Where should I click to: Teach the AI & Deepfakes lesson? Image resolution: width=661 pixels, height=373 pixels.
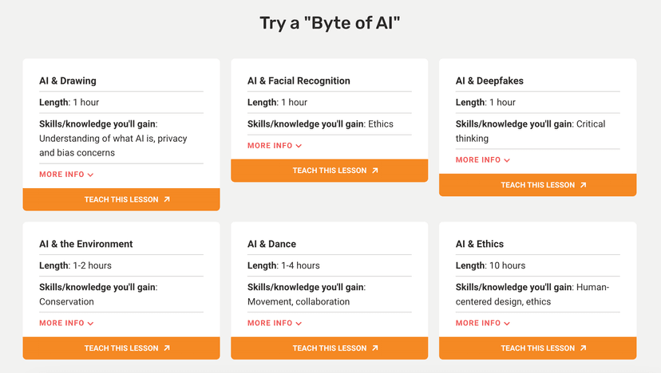537,185
